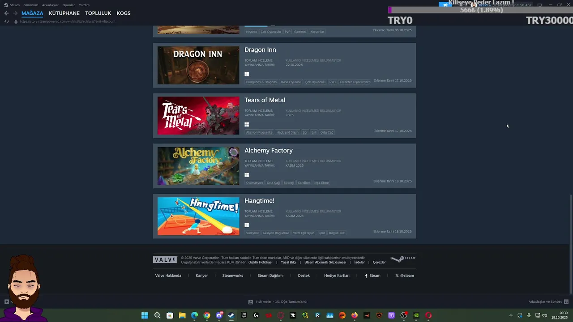Click the Gizlilik Politikası footer link
The height and width of the screenshot is (322, 573).
[x=261, y=263]
